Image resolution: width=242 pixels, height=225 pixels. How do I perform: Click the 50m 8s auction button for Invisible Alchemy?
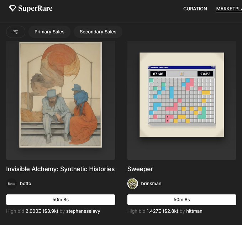(60, 200)
